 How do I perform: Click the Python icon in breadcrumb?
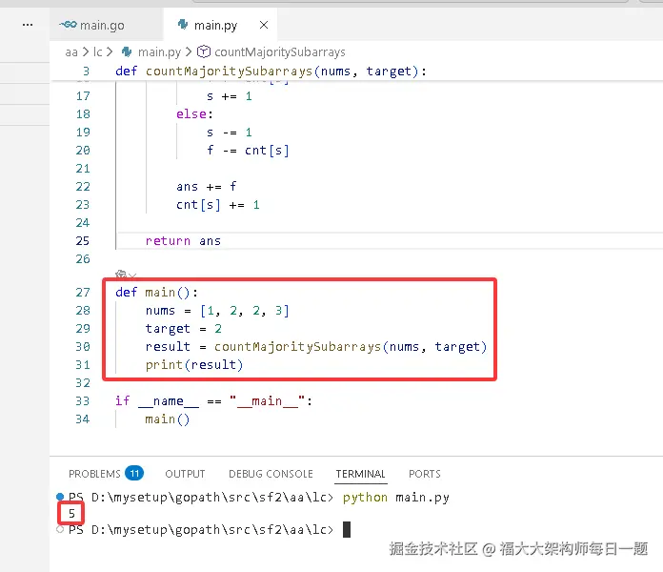[x=127, y=52]
